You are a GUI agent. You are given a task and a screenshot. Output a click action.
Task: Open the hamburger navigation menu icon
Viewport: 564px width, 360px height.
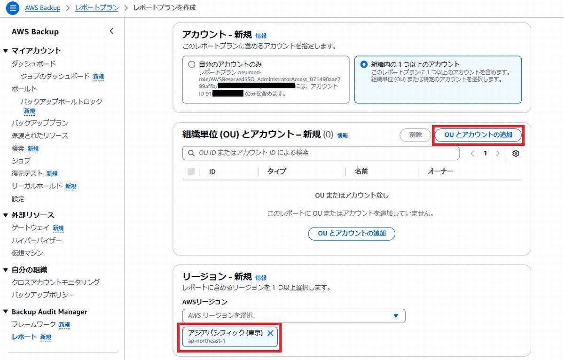tap(12, 8)
